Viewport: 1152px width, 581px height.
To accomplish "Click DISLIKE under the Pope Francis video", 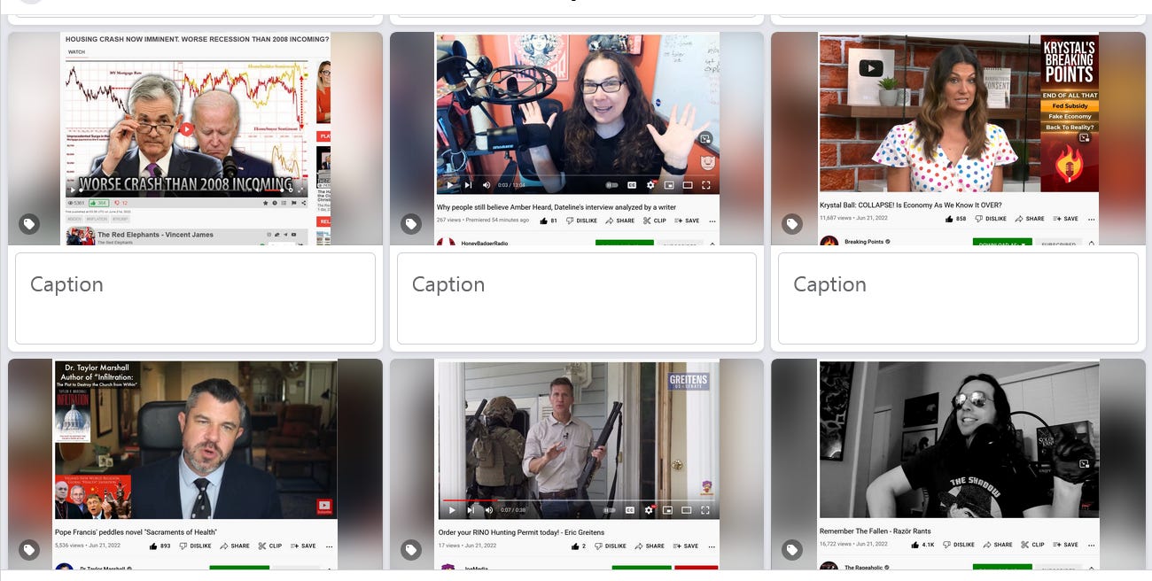I will [x=195, y=546].
